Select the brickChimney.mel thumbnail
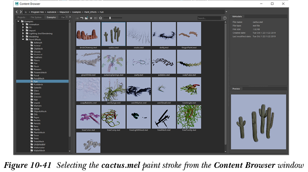308x172 pixels. (88, 34)
